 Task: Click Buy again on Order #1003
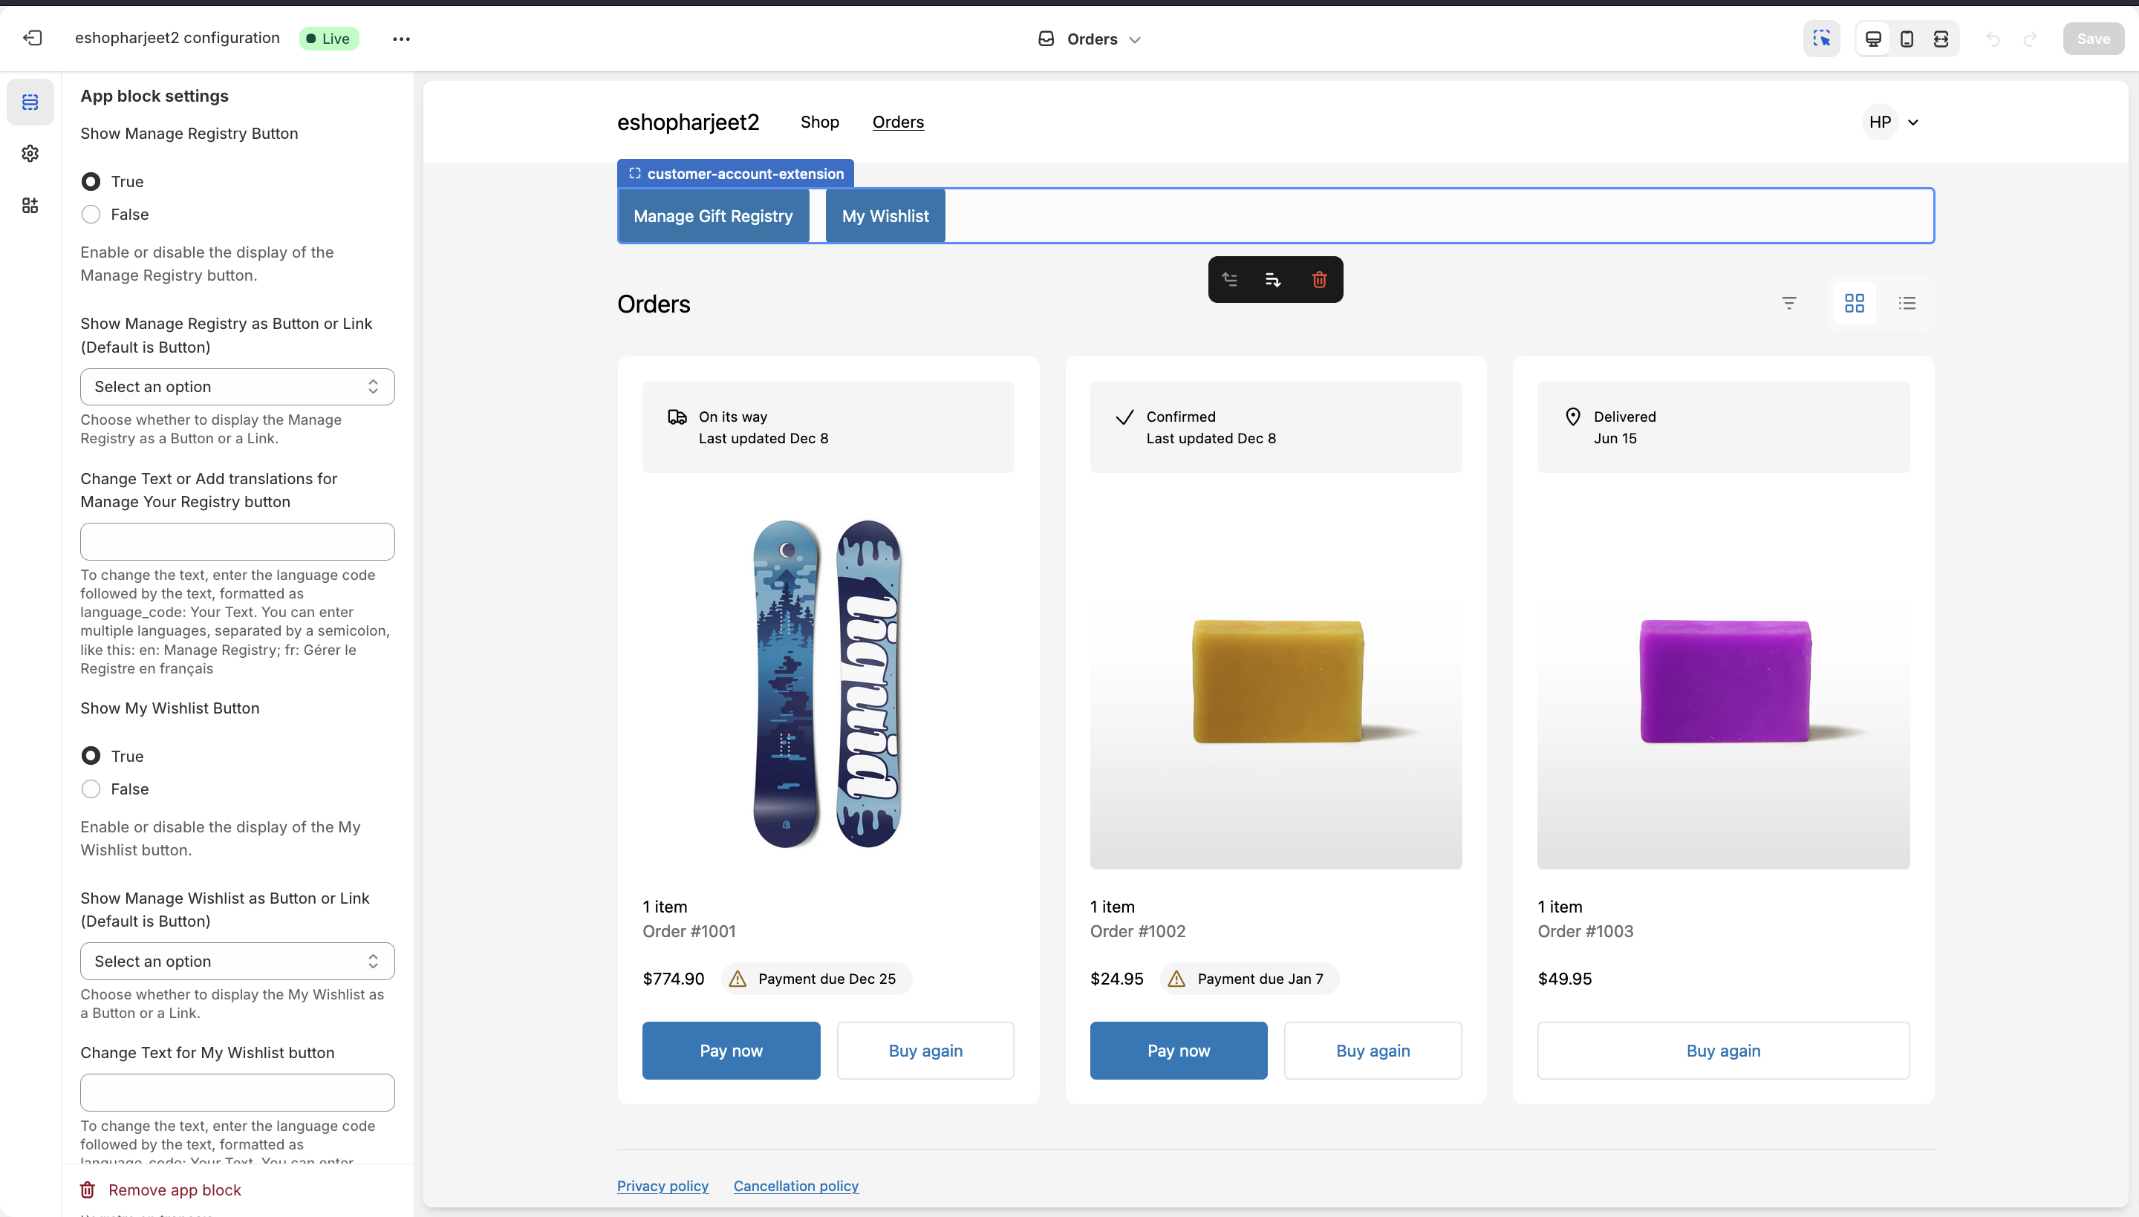click(x=1723, y=1051)
